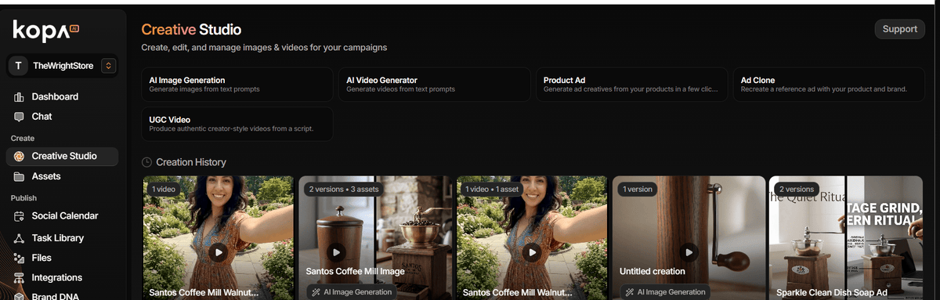The height and width of the screenshot is (300, 940).
Task: Open Integrations via its sidebar icon
Action: 19,278
